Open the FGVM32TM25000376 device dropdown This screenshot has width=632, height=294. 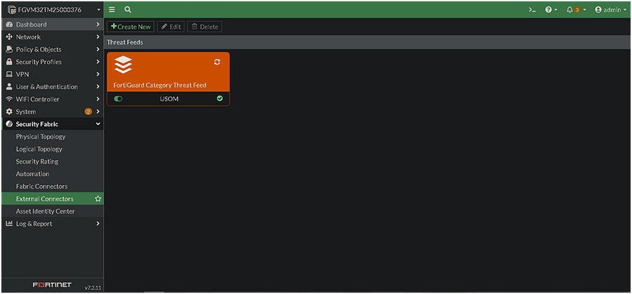53,10
